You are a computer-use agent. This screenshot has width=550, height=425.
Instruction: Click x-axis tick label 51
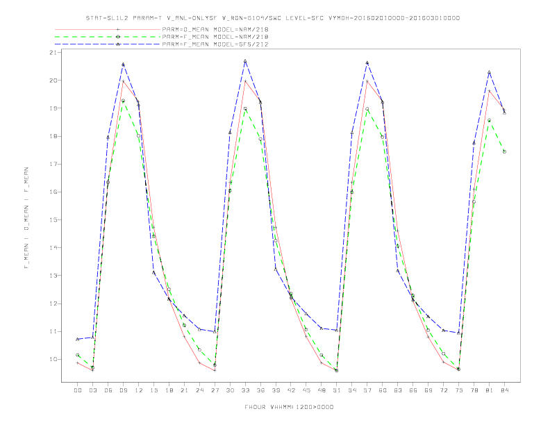[x=337, y=390]
